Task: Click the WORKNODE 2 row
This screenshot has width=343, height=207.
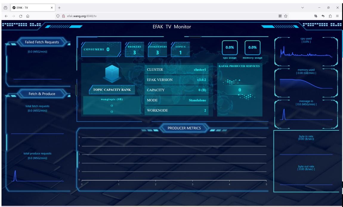Action: pos(177,110)
